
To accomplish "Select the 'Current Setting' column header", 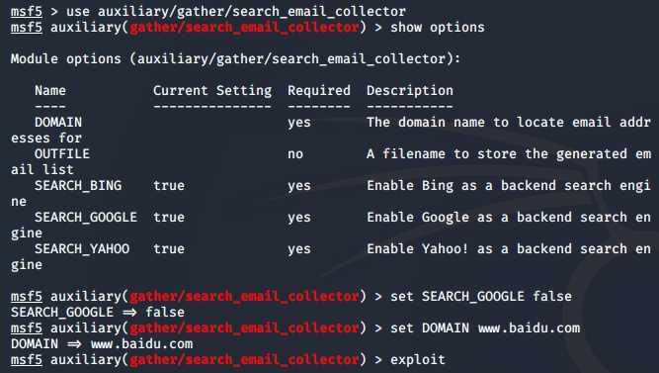I will pyautogui.click(x=212, y=91).
